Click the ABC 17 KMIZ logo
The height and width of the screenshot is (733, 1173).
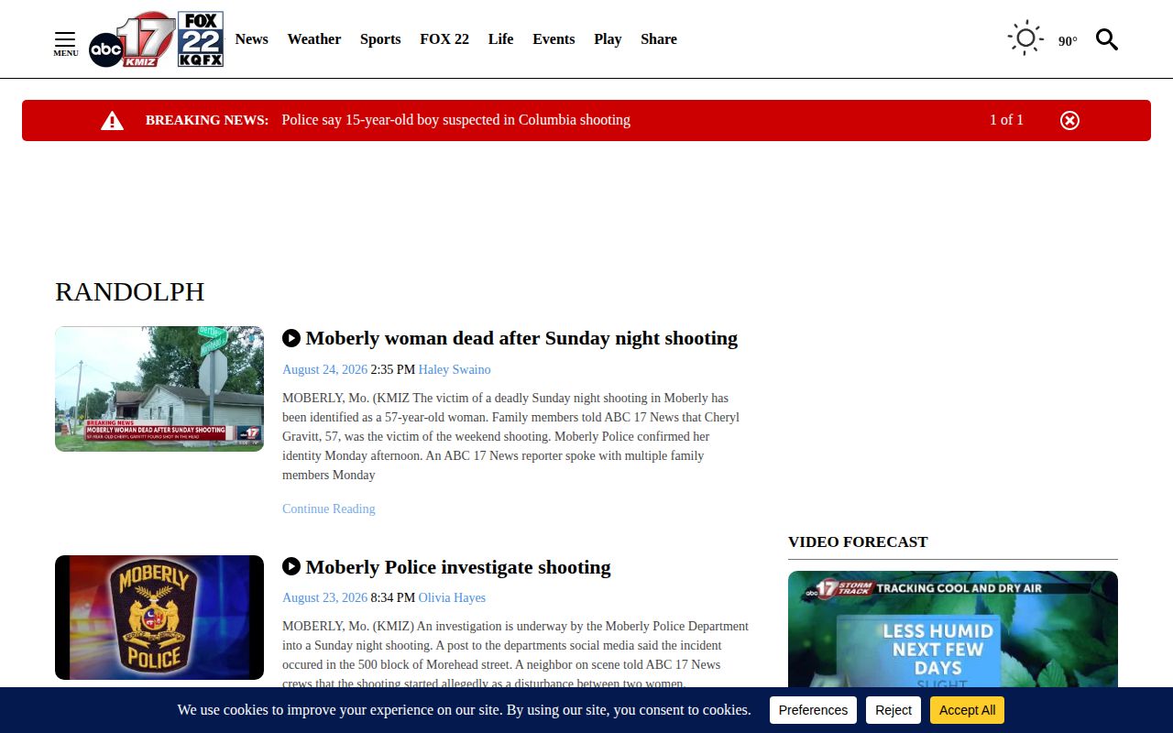click(x=132, y=39)
